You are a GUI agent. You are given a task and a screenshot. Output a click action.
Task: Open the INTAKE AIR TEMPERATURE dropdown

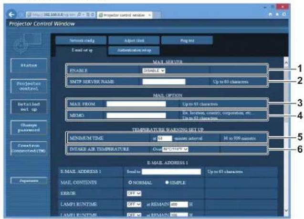click(x=175, y=149)
